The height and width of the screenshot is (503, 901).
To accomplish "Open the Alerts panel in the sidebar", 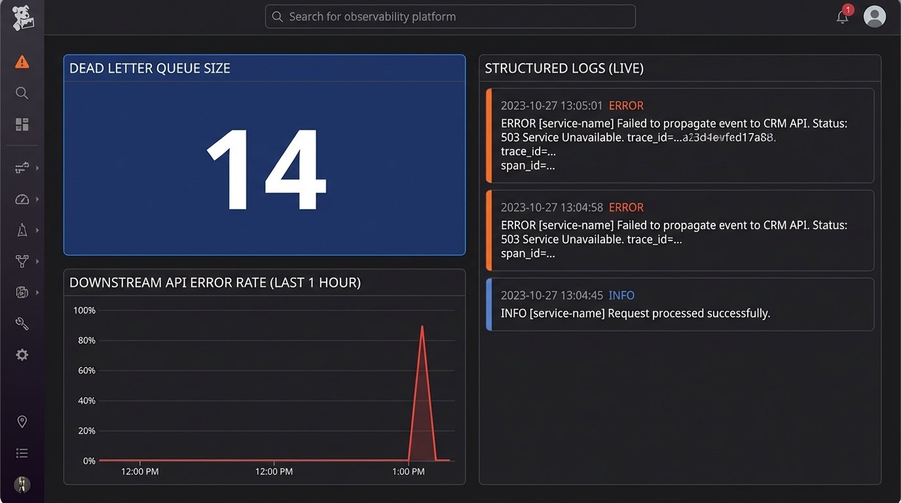I will [x=22, y=62].
